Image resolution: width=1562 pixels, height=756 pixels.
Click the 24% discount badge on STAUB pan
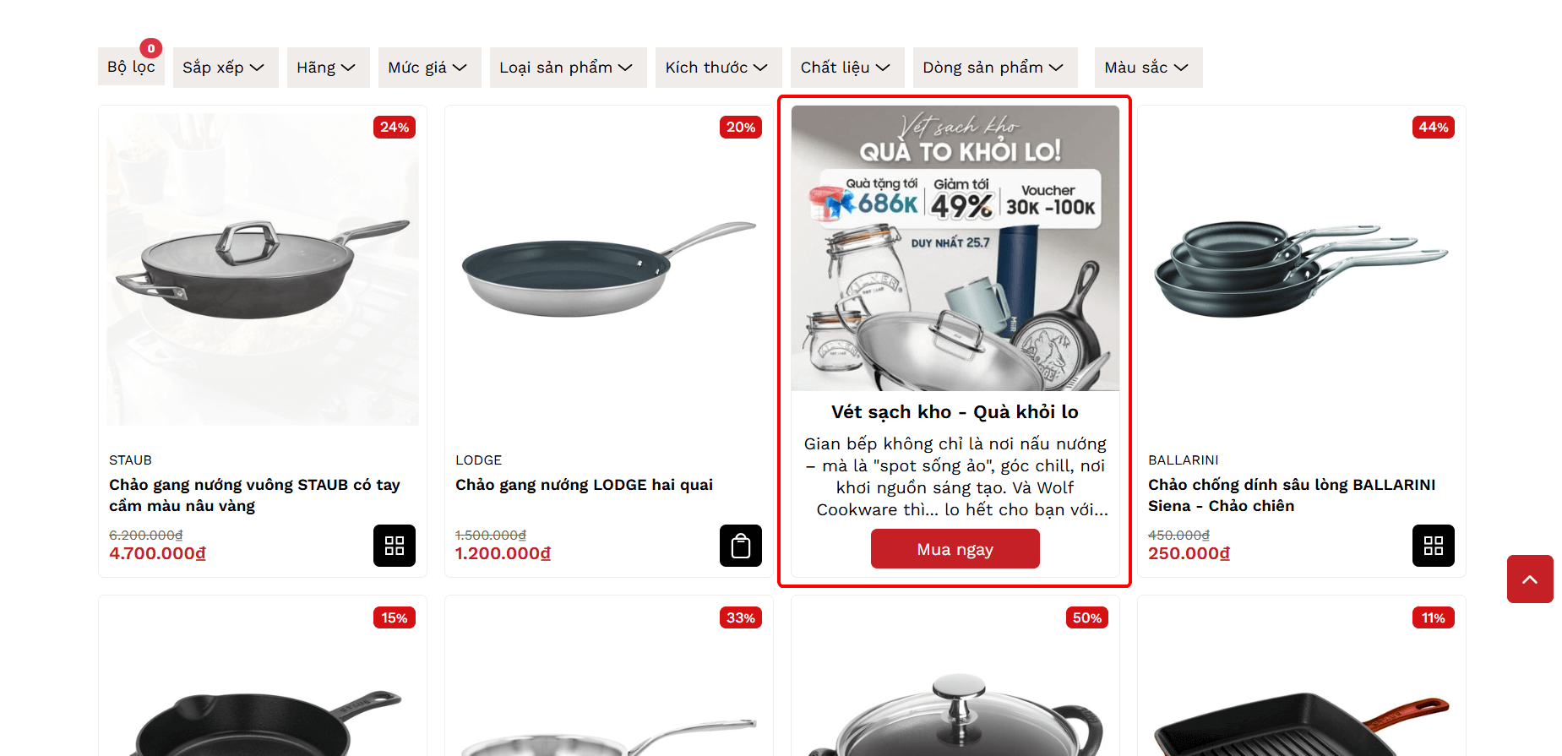click(x=395, y=128)
